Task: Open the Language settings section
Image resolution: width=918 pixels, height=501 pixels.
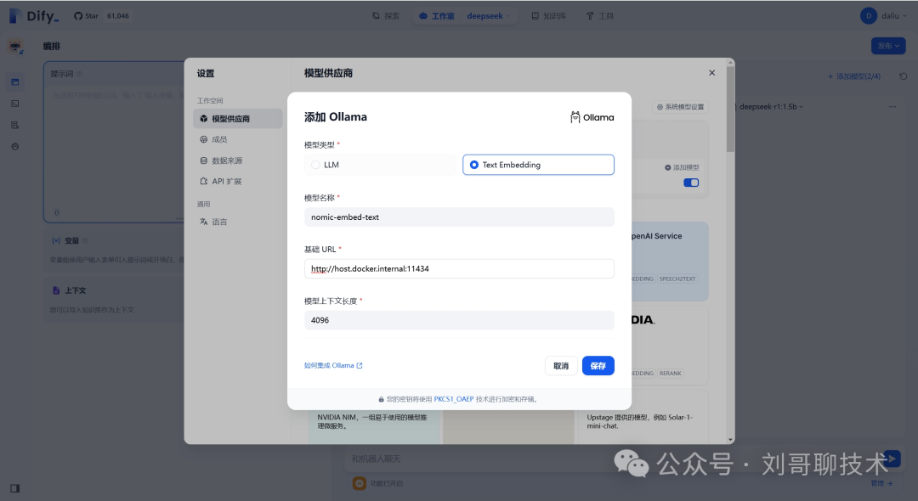Action: [x=238, y=222]
